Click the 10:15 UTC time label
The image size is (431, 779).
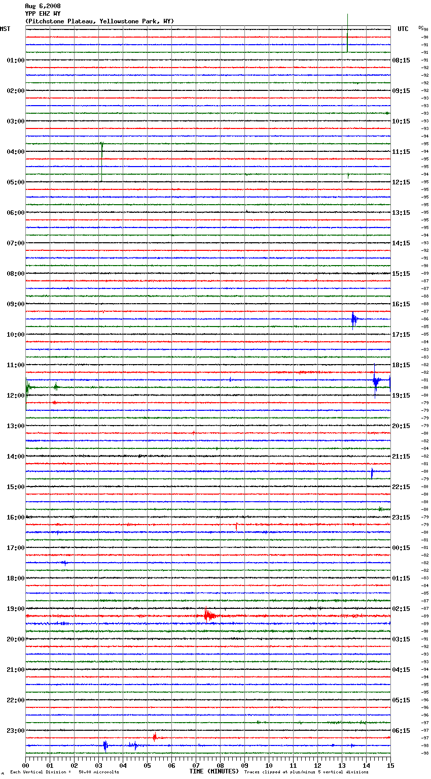(x=401, y=121)
